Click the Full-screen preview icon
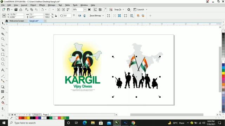This screenshot has width=225, height=126. coord(89,9)
